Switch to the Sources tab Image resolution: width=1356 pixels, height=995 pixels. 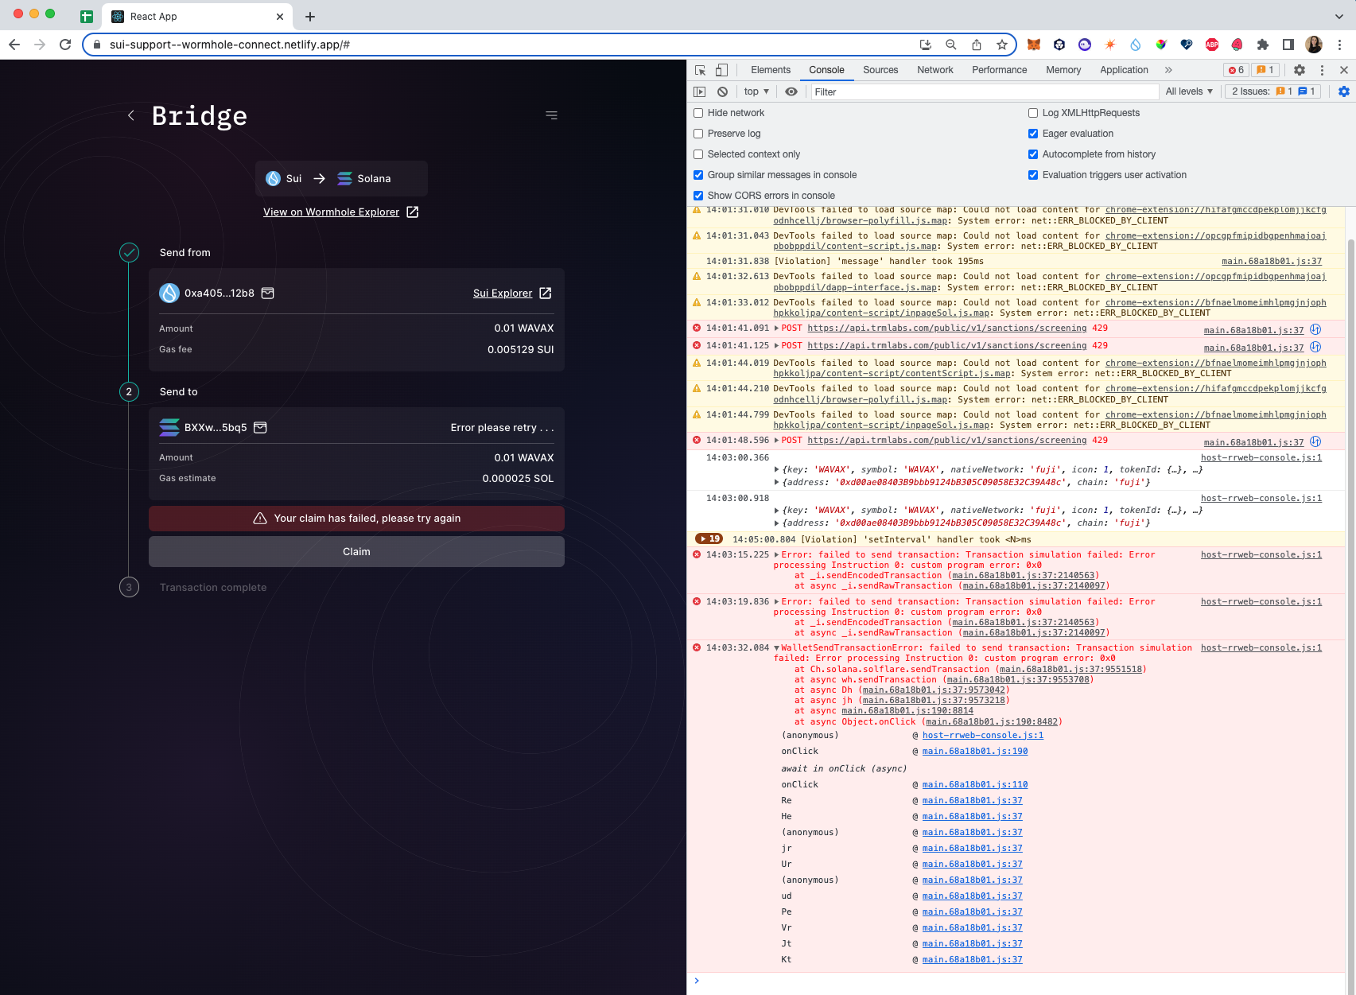[880, 70]
